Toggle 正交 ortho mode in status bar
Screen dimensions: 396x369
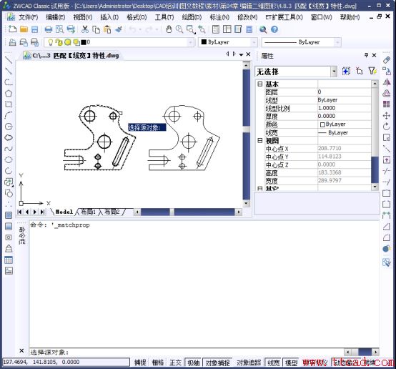point(176,363)
